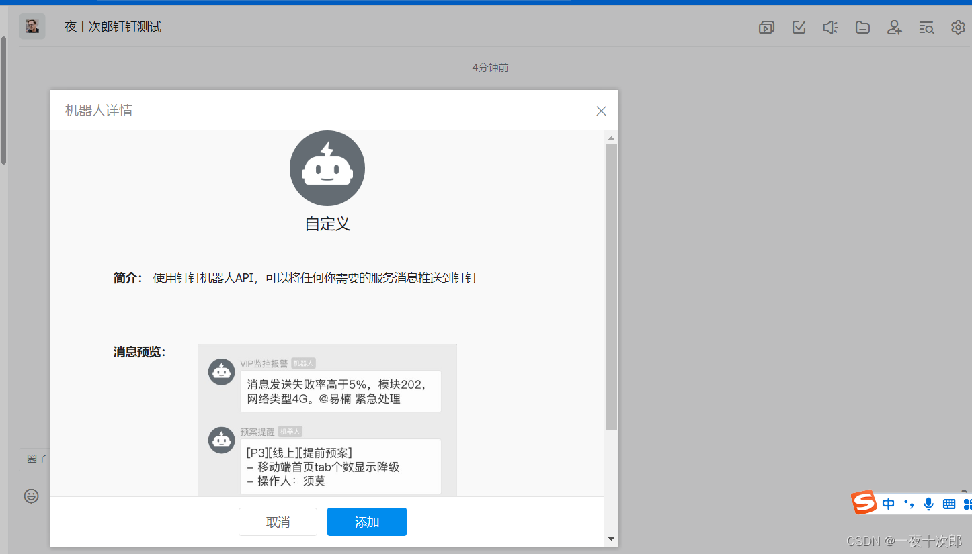
Task: Click the 4分钟前 timestamp
Action: tap(490, 68)
